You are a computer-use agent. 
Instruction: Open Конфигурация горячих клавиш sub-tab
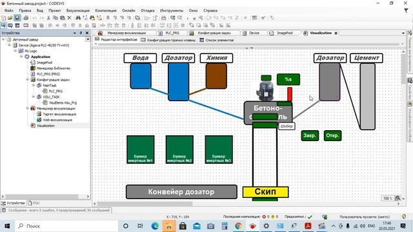coord(168,40)
